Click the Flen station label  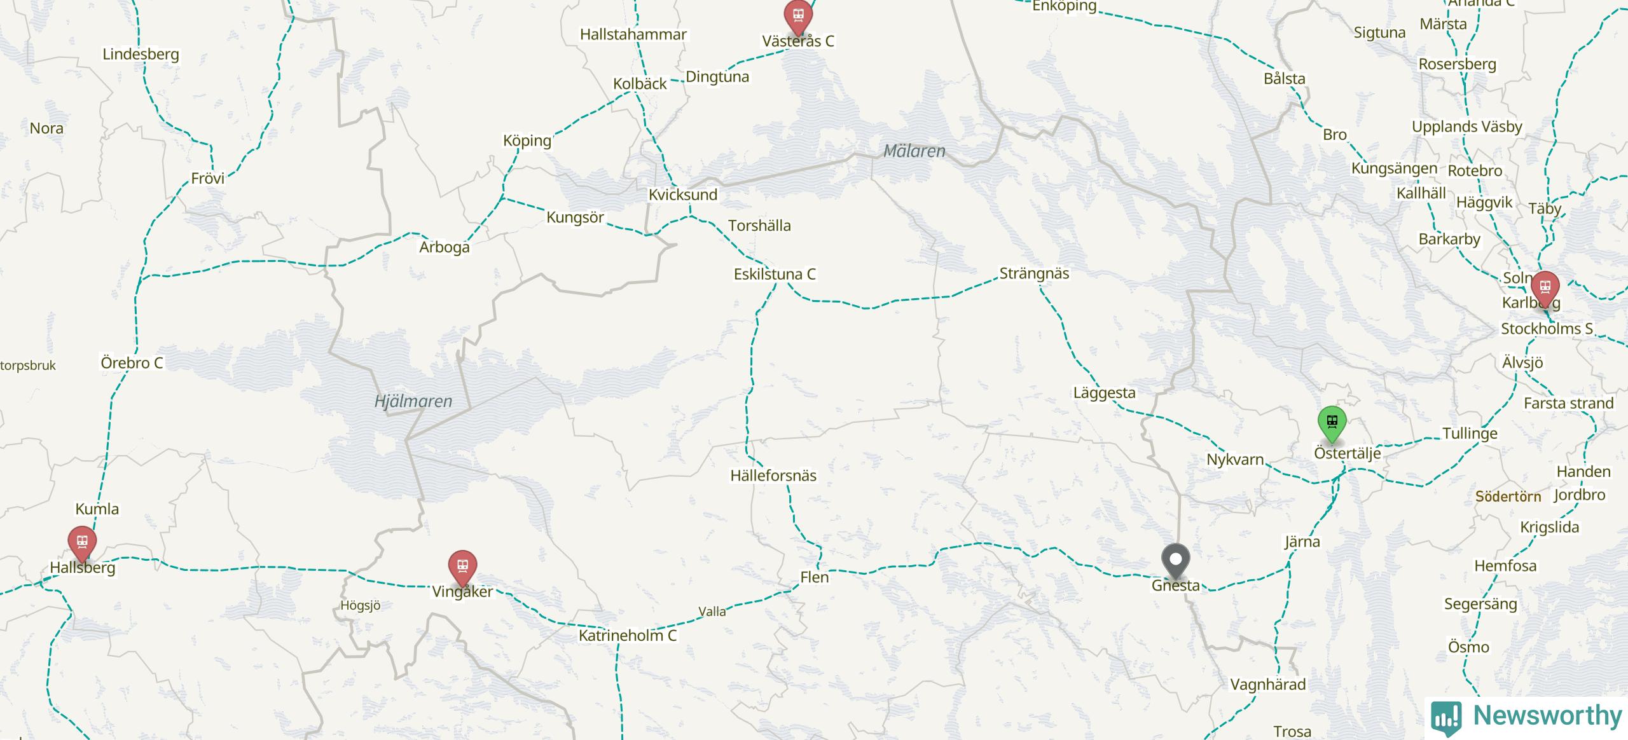814,577
